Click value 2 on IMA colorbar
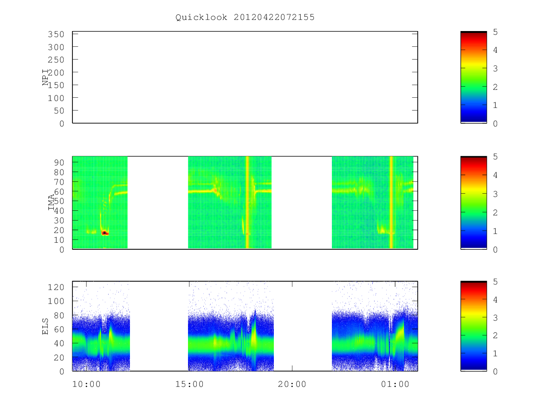Image resolution: width=557 pixels, height=417 pixels. [x=495, y=213]
